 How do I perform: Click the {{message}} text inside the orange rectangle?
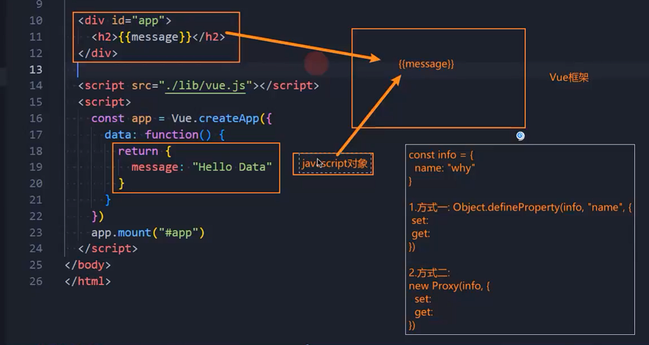tap(426, 64)
